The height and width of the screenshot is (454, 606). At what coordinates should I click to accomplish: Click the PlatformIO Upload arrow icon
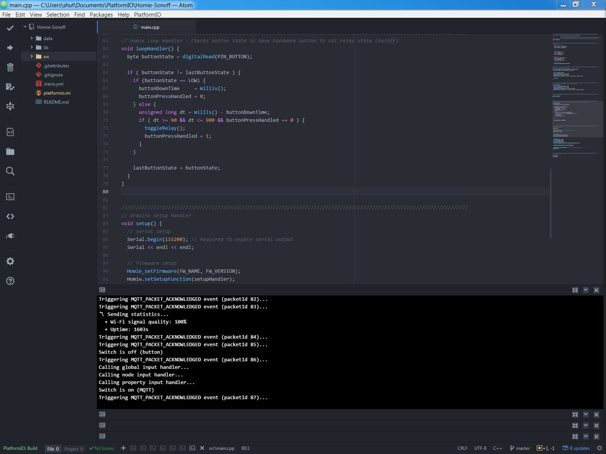10,47
